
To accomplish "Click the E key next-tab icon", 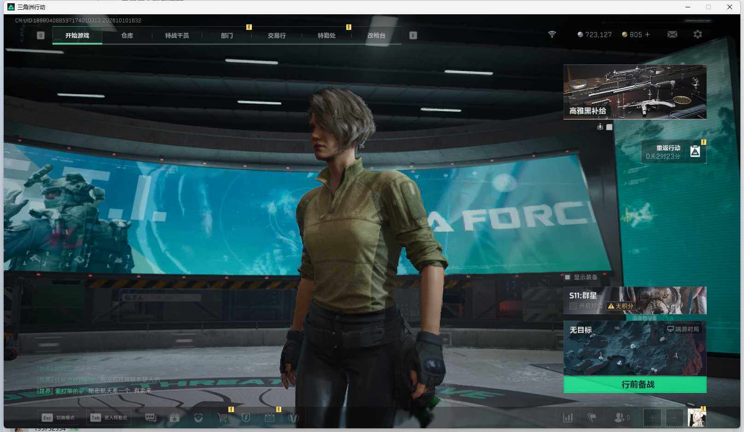I will tap(413, 35).
